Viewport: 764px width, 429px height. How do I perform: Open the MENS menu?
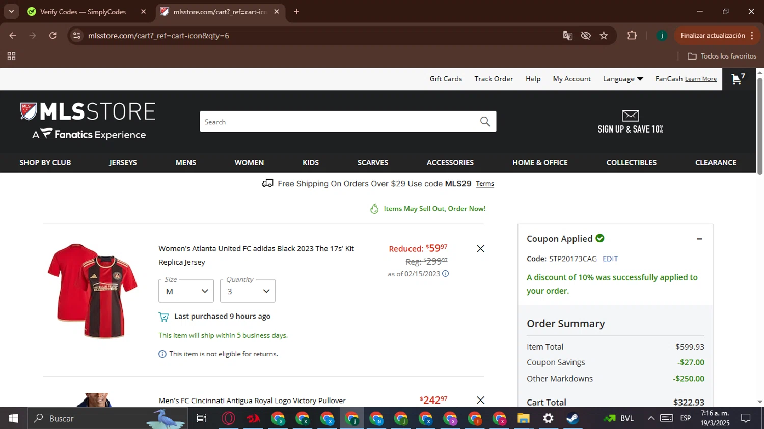(x=186, y=163)
